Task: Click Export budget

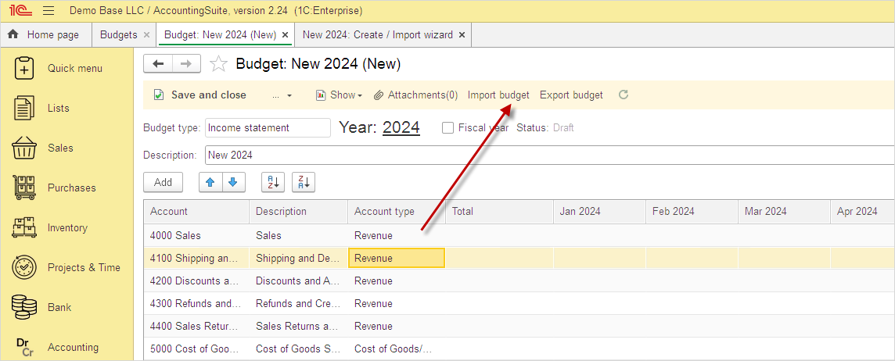Action: [571, 95]
